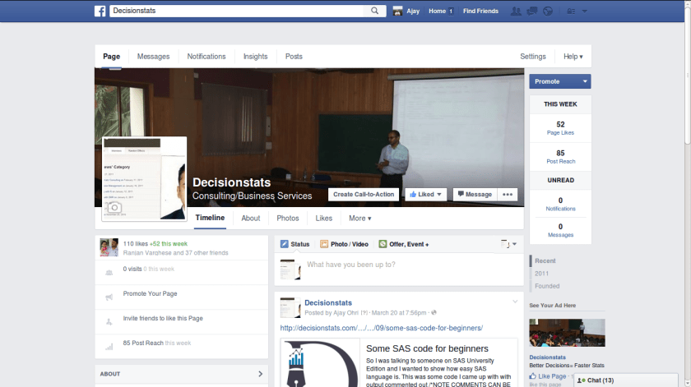The height and width of the screenshot is (387, 691).
Task: Click the Some SAS code for beginners headline
Action: point(427,348)
